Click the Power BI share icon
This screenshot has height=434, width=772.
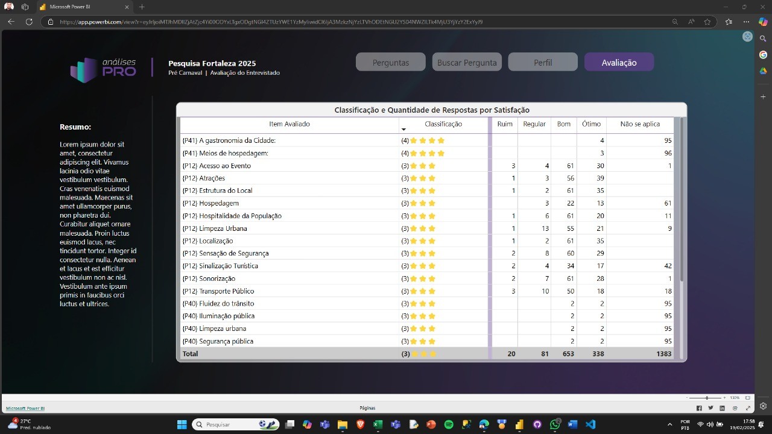coord(735,408)
